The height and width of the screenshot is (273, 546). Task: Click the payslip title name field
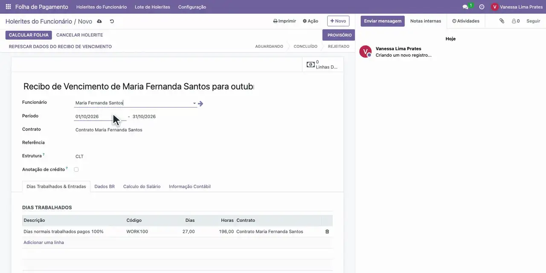point(138,87)
